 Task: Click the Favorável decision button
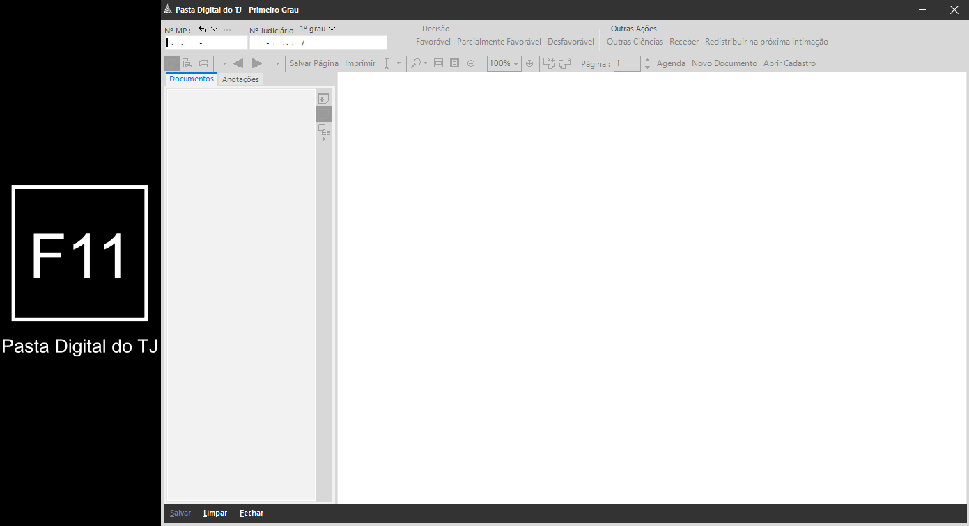[433, 42]
